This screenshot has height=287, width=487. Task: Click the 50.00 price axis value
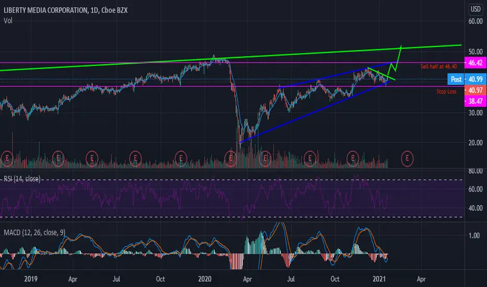[x=476, y=52]
